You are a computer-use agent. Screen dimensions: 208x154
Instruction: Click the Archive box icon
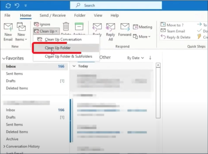[79, 27]
